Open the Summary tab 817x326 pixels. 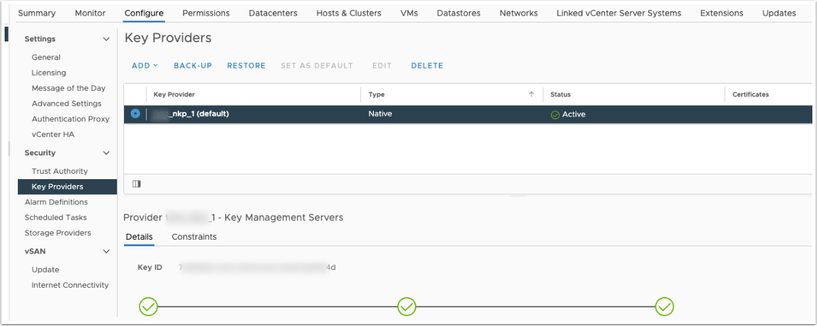(37, 13)
